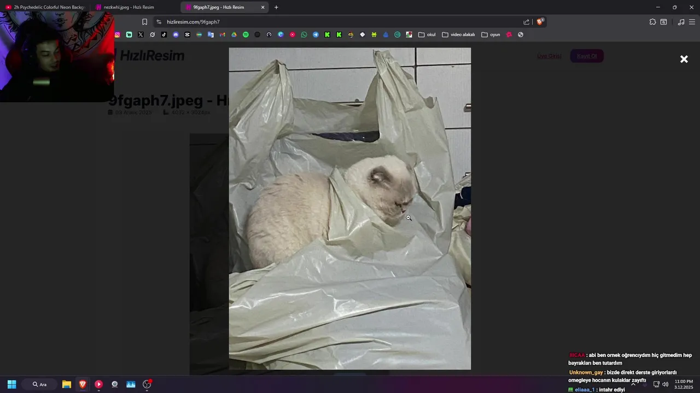The height and width of the screenshot is (393, 700).
Task: Open the Instagram bookmark icon
Action: [117, 34]
